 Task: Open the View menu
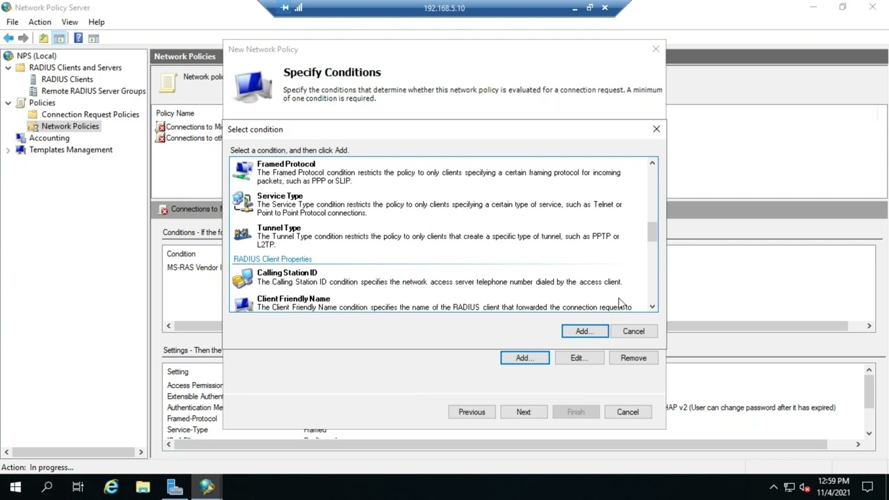point(69,22)
